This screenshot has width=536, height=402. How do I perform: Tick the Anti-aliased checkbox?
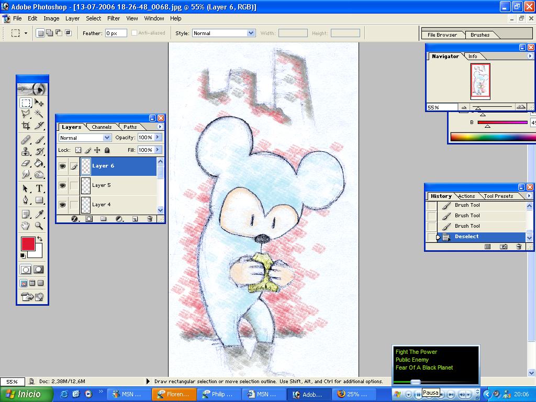[135, 33]
